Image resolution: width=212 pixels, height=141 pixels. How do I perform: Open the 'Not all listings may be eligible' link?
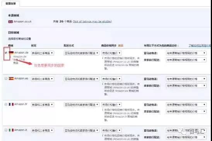pyautogui.click(x=92, y=21)
